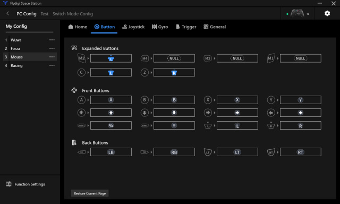
Task: Switch to the Home tab
Action: click(x=78, y=27)
